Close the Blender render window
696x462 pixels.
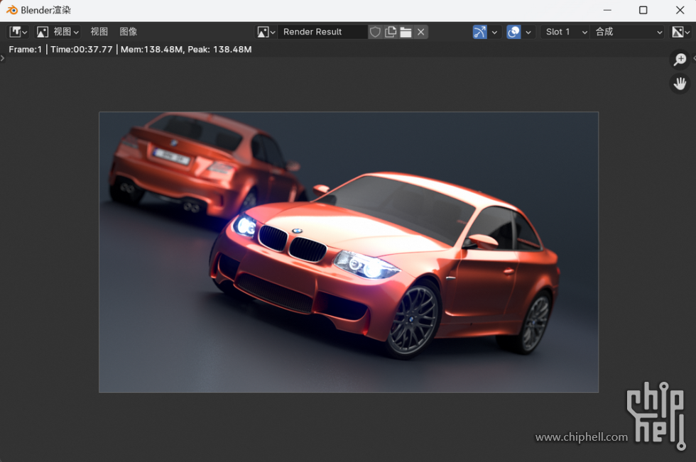click(680, 10)
